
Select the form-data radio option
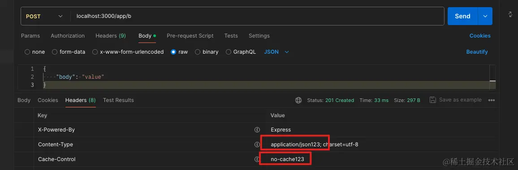pos(55,52)
